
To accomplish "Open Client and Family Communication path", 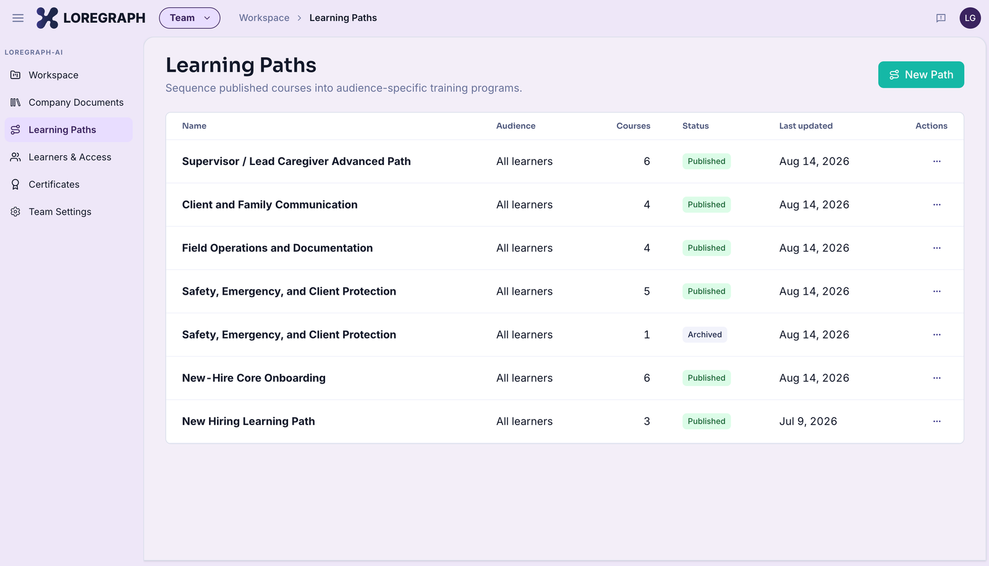I will pyautogui.click(x=270, y=205).
